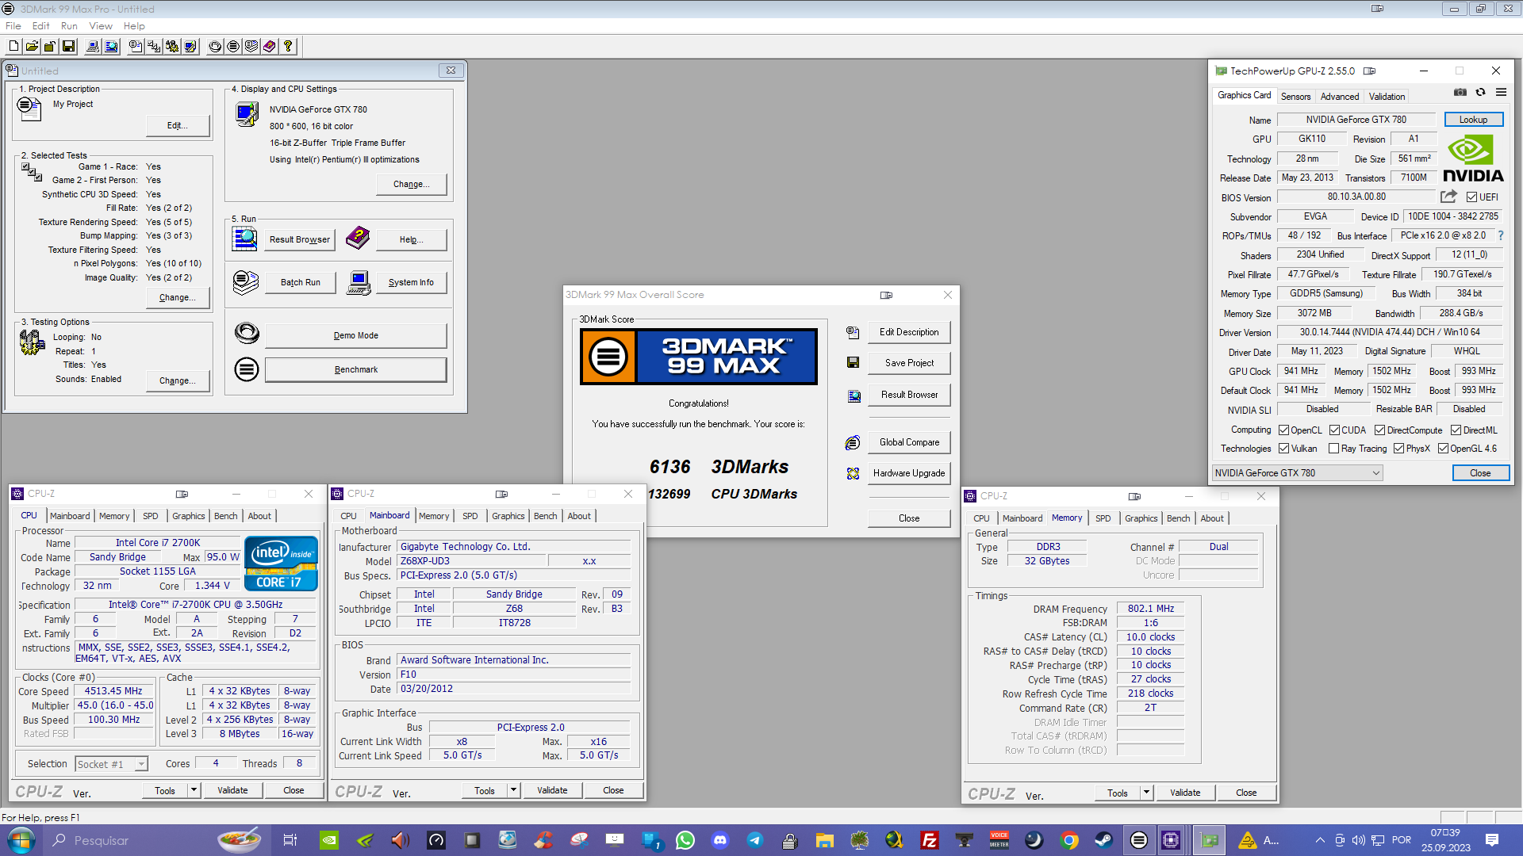This screenshot has height=856, width=1523.
Task: Click the System Info computer toolbar icon
Action: tap(93, 47)
